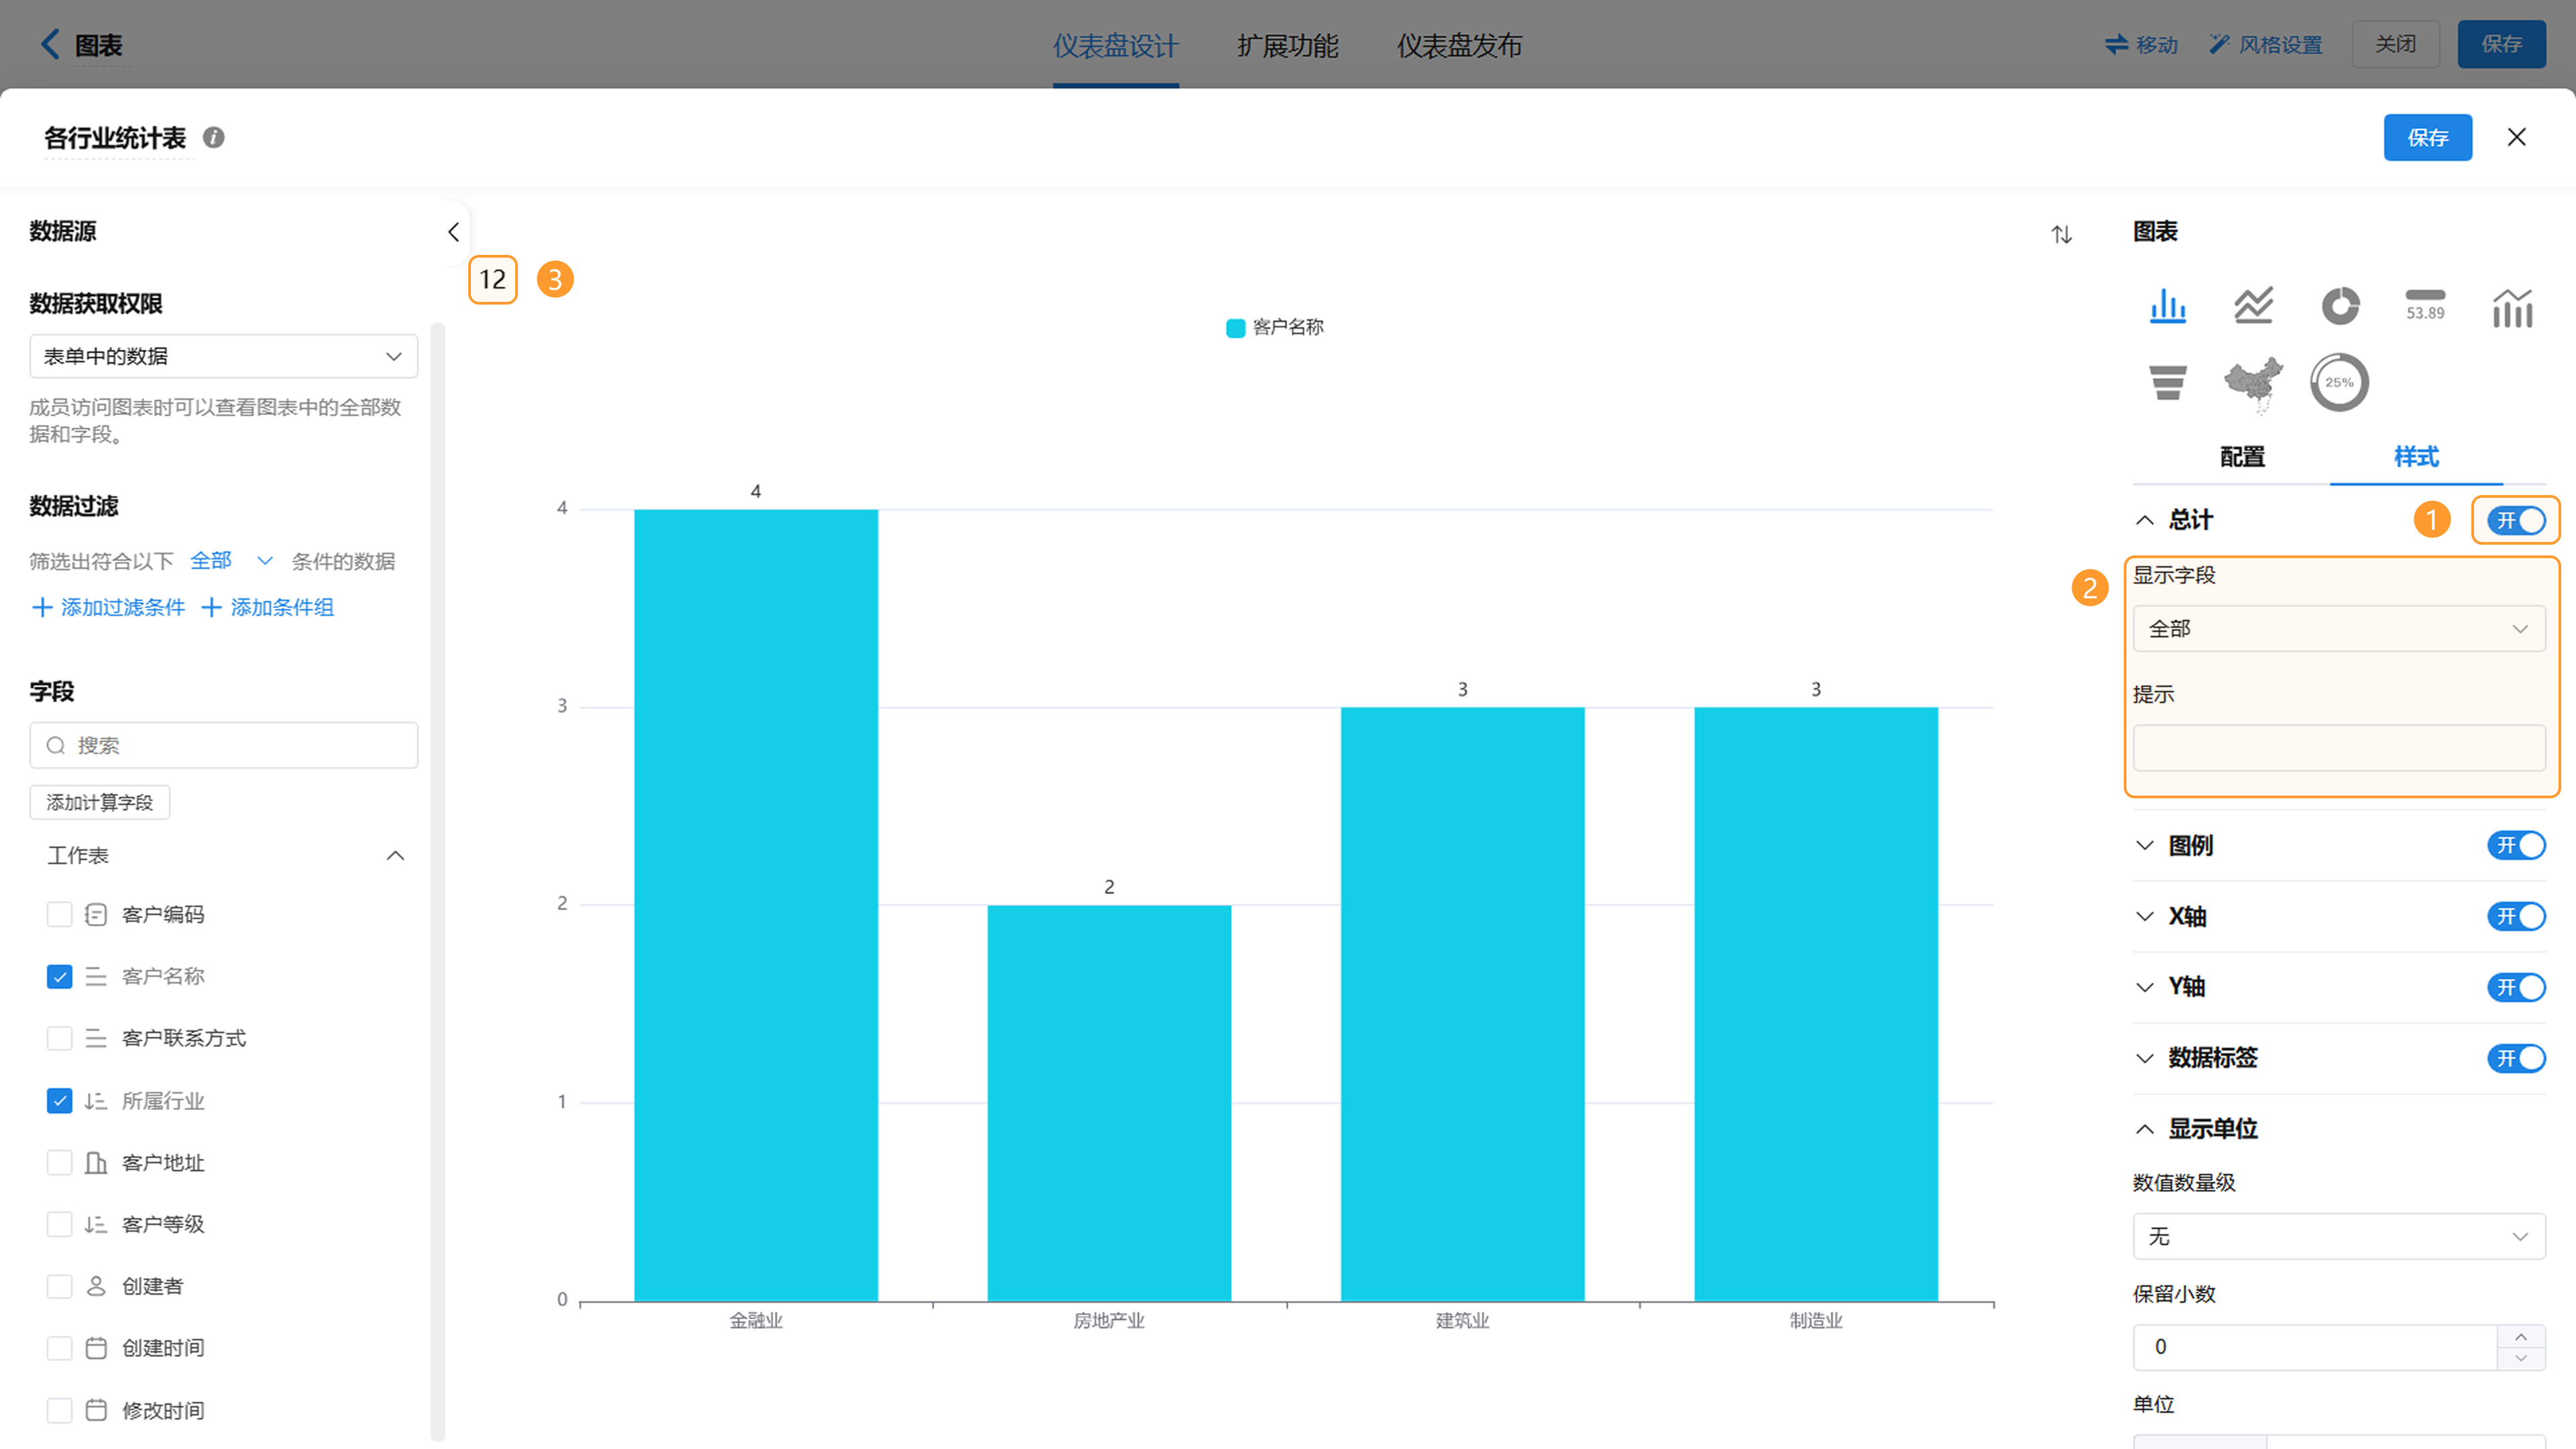Click the field 搜索 input box
2576x1449 pixels.
click(223, 745)
